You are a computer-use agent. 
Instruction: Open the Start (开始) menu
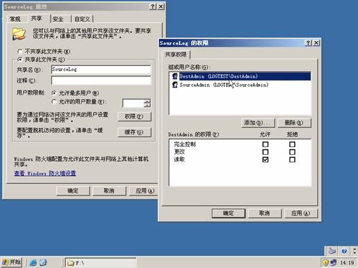(12, 262)
